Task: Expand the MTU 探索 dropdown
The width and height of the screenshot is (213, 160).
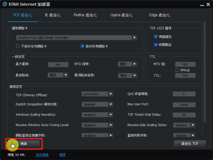Action: pos(134,64)
